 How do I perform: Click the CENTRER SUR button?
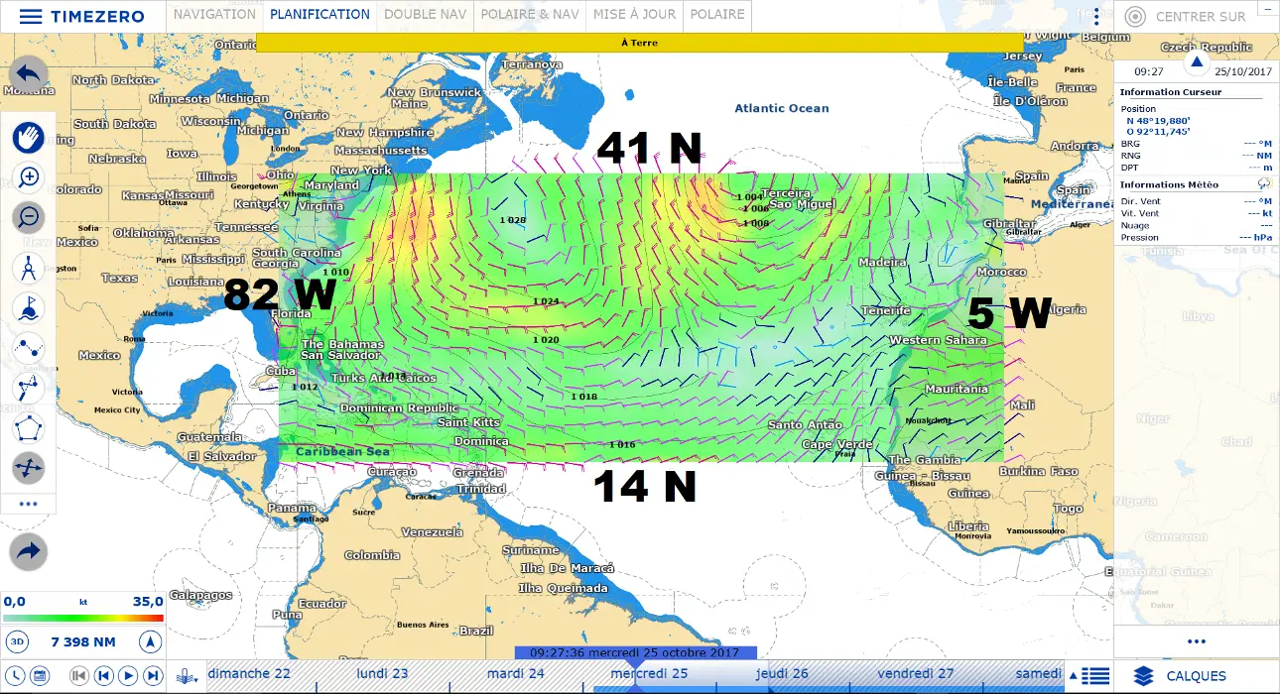(x=1187, y=17)
